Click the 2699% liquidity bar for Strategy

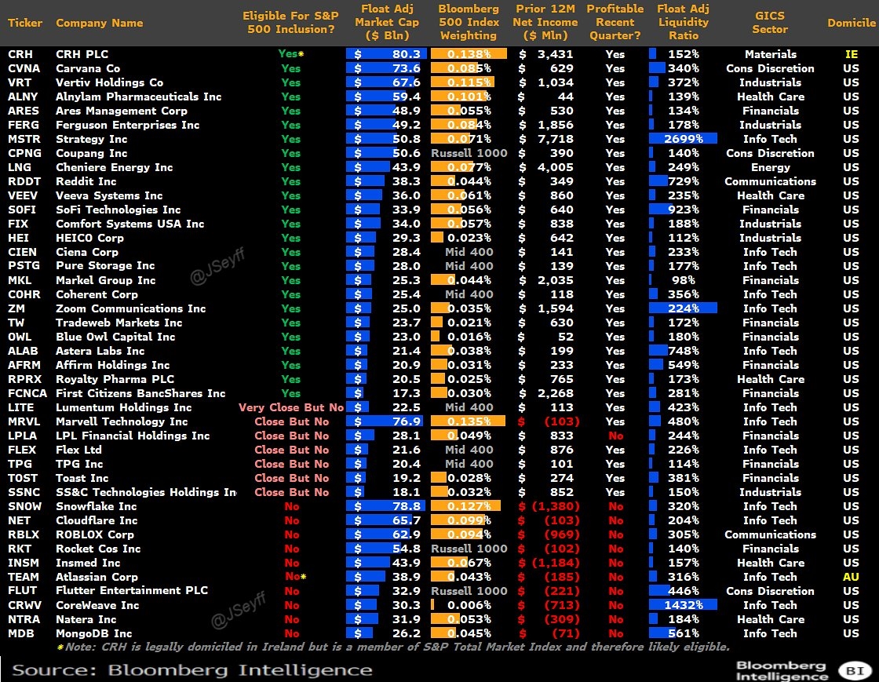682,139
